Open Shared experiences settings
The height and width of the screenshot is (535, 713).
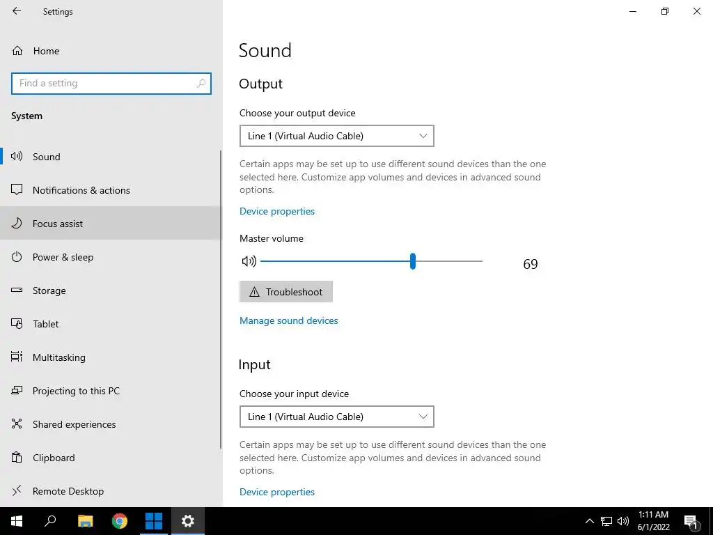click(x=111, y=424)
